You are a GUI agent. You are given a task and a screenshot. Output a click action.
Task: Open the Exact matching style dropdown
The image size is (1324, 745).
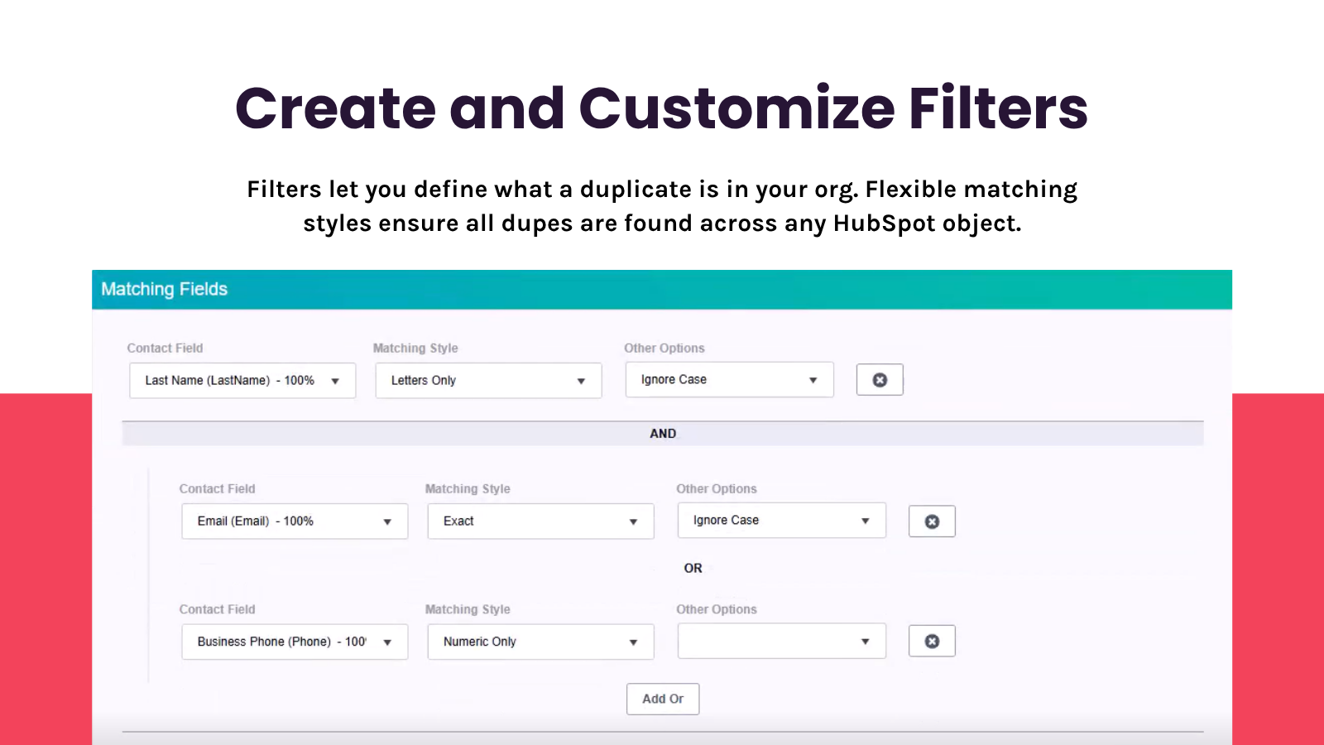point(540,521)
